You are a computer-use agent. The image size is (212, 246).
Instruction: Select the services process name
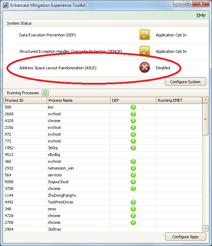point(55,175)
